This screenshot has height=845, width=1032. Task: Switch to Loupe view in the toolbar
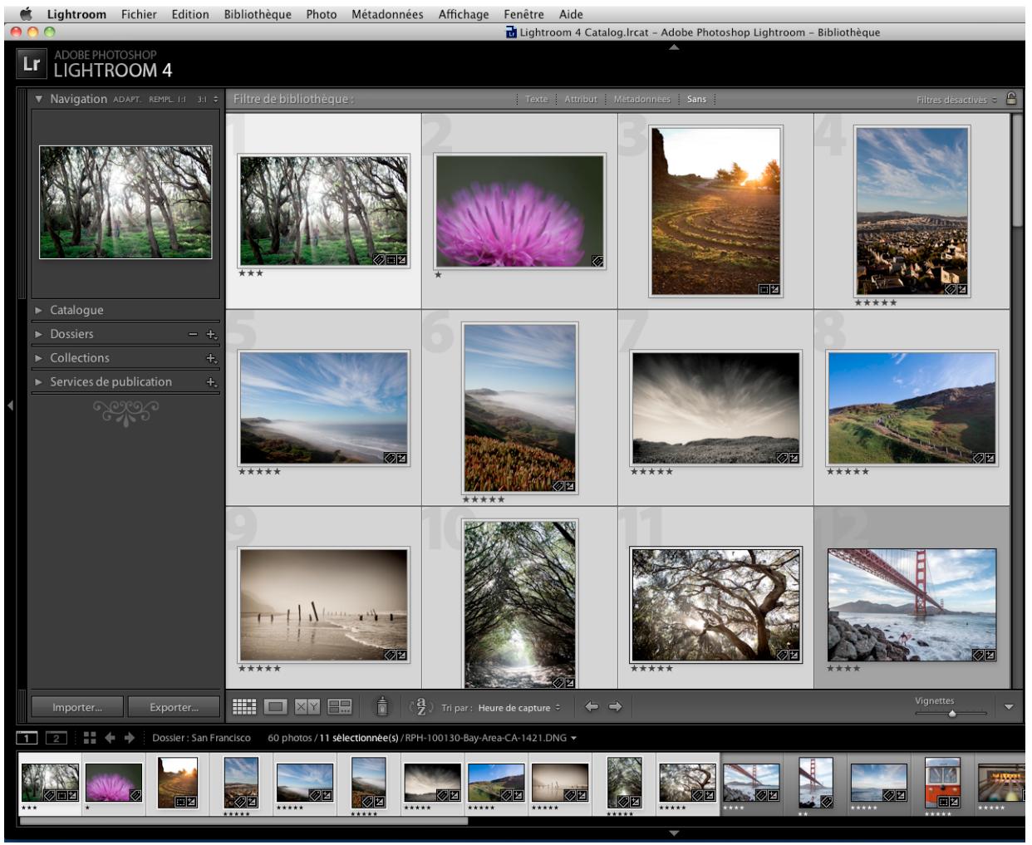pyautogui.click(x=276, y=707)
